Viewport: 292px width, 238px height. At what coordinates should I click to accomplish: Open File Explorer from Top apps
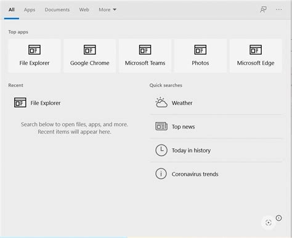[x=34, y=56]
